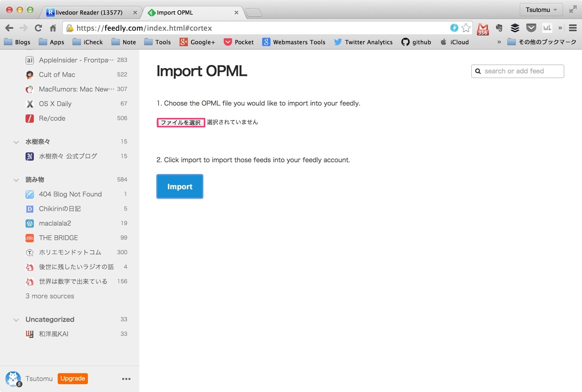
Task: Collapse the Uncategorized category
Action: click(16, 320)
